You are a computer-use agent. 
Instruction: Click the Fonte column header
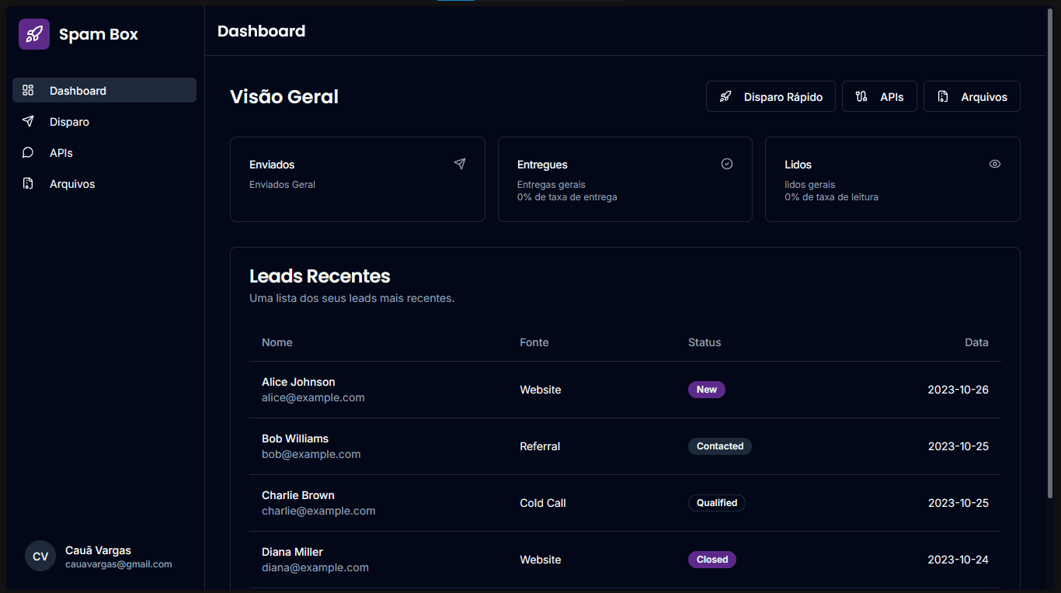pyautogui.click(x=534, y=342)
